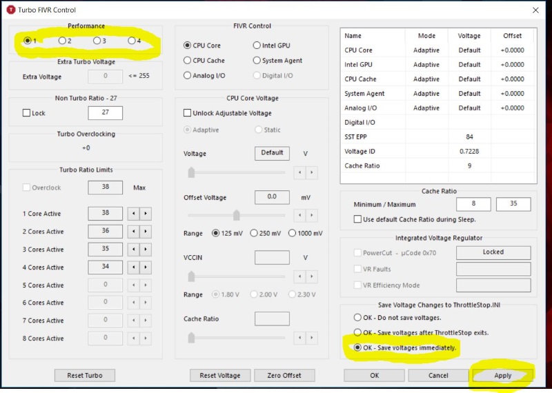Screen dimensions: 552x393
Task: Select the System Agent radio button
Action: pyautogui.click(x=257, y=61)
